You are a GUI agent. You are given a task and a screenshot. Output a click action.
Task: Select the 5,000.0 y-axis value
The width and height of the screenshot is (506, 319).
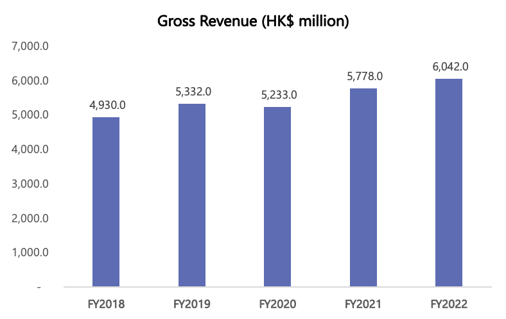coord(30,115)
